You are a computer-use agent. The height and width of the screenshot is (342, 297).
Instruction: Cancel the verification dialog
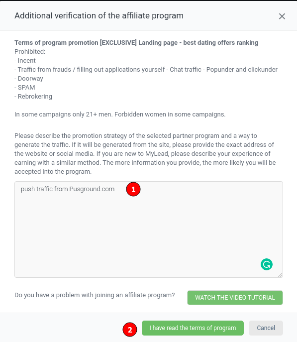pos(266,328)
